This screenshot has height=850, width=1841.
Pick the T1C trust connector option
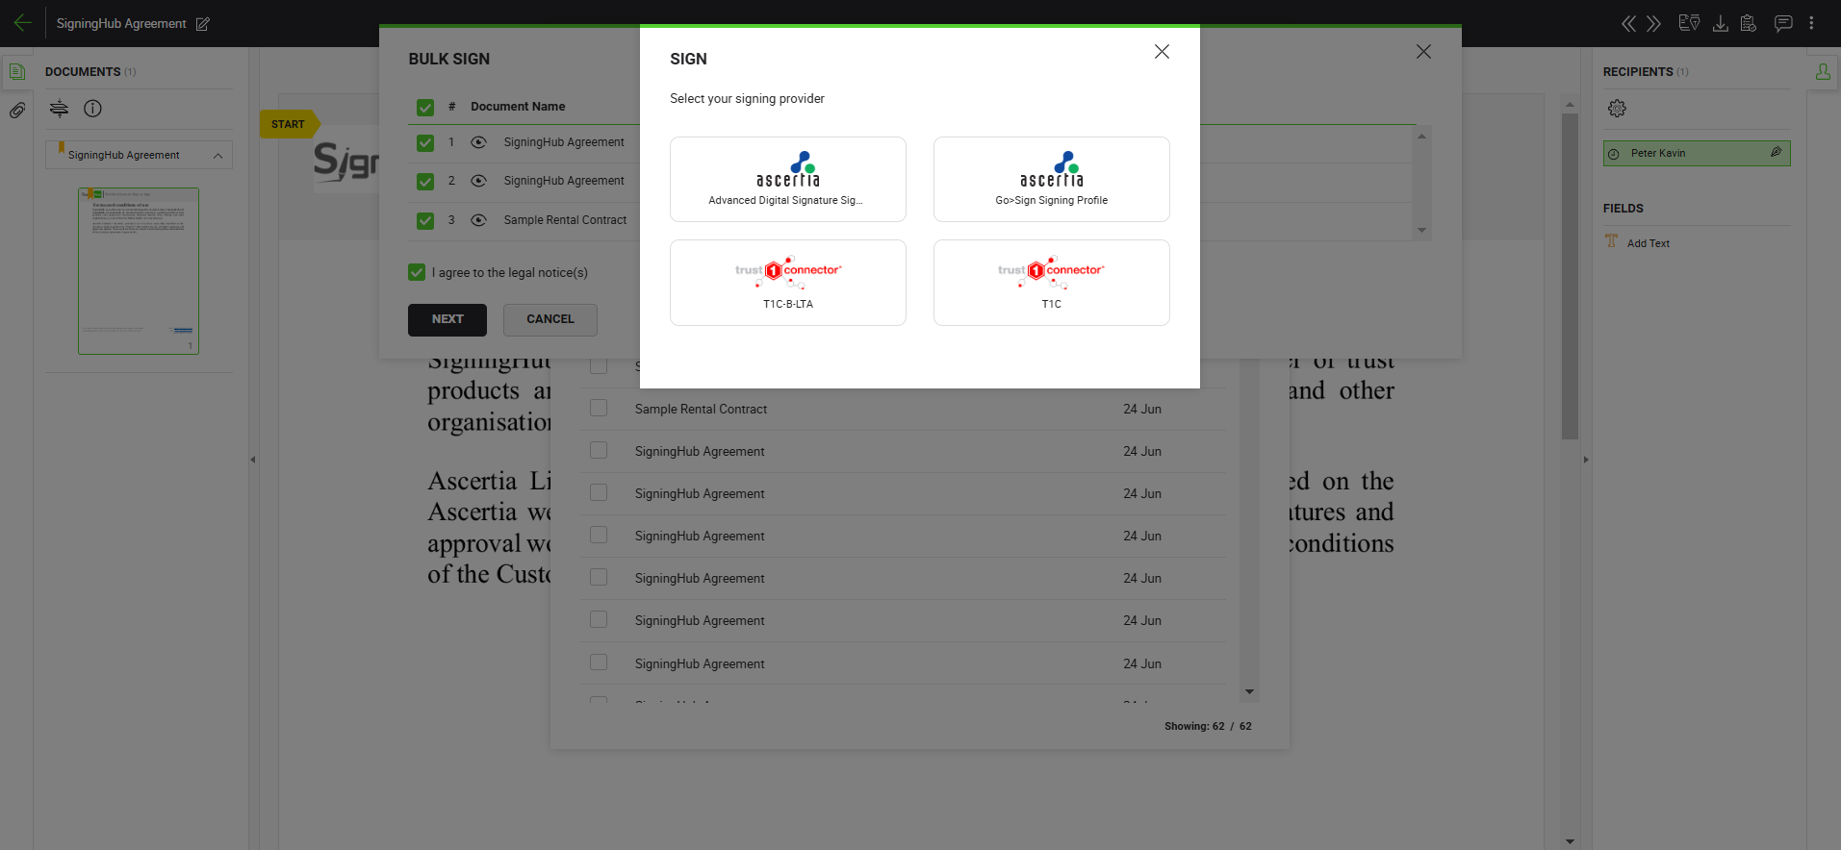coord(1051,283)
